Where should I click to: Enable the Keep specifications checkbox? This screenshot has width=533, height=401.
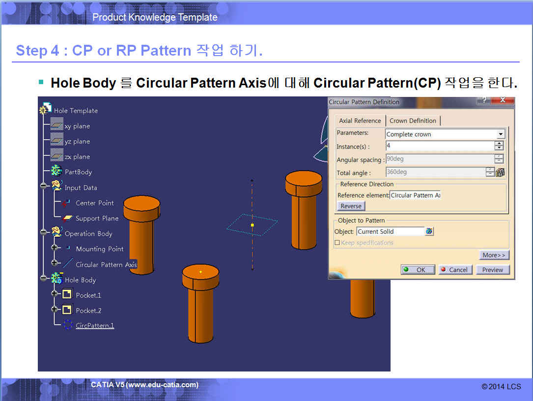click(x=337, y=243)
